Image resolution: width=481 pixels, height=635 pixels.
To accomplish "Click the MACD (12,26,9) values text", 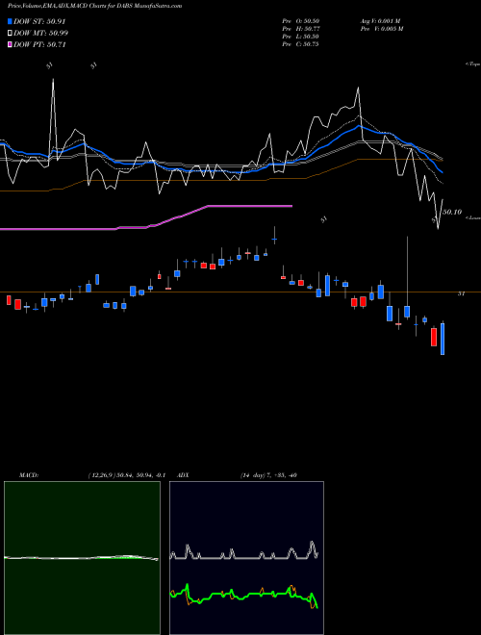I will click(x=127, y=475).
